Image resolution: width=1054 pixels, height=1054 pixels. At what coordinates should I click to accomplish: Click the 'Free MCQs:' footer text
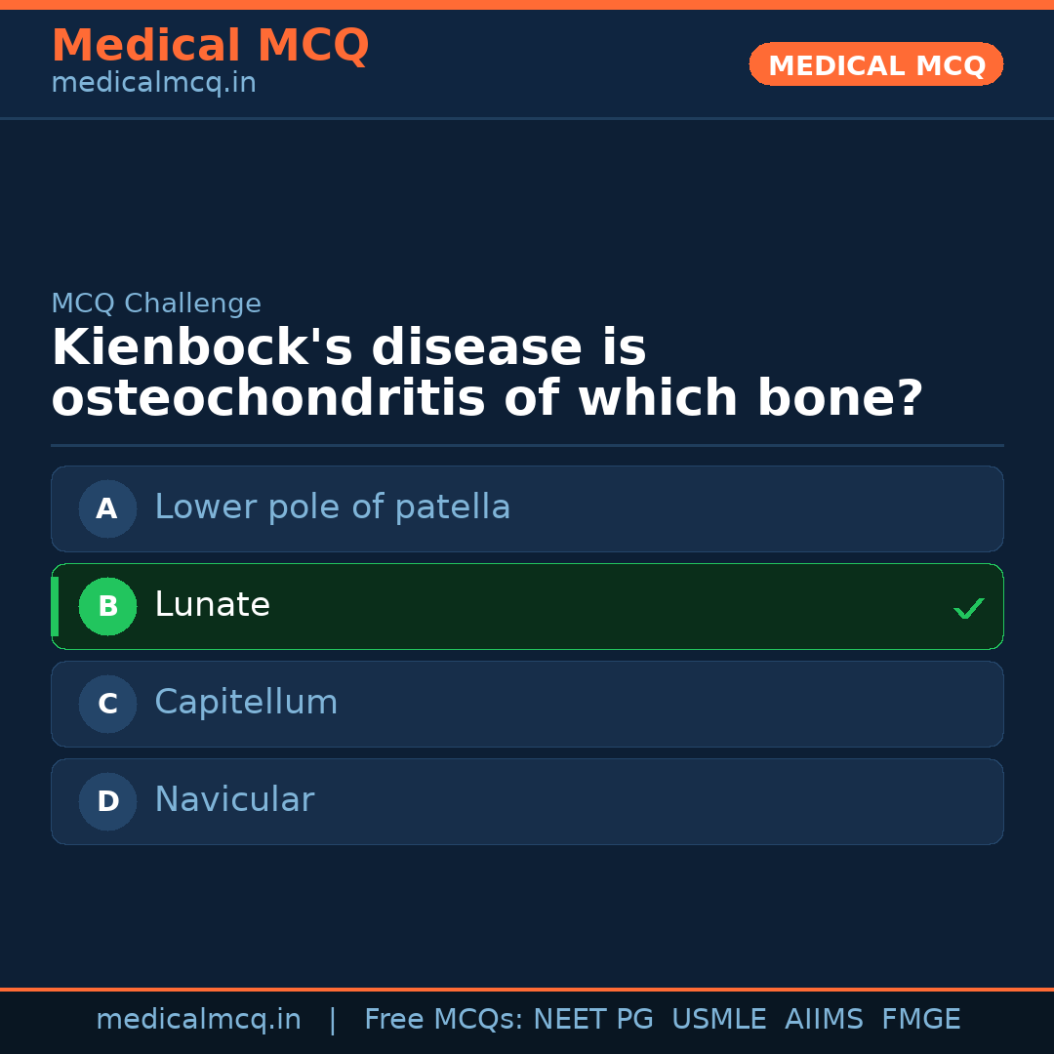coord(444,1020)
